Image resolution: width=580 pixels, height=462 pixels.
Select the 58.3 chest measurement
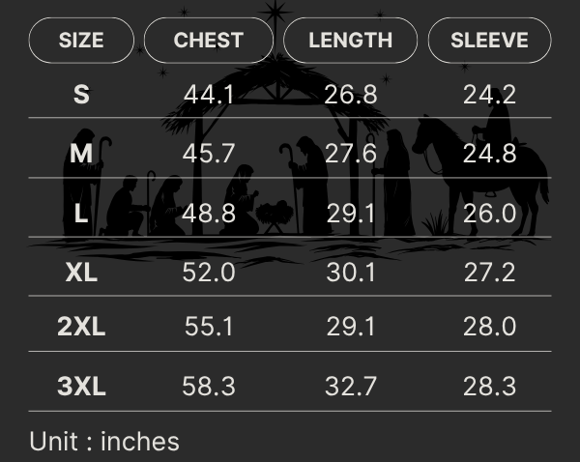[x=209, y=387]
